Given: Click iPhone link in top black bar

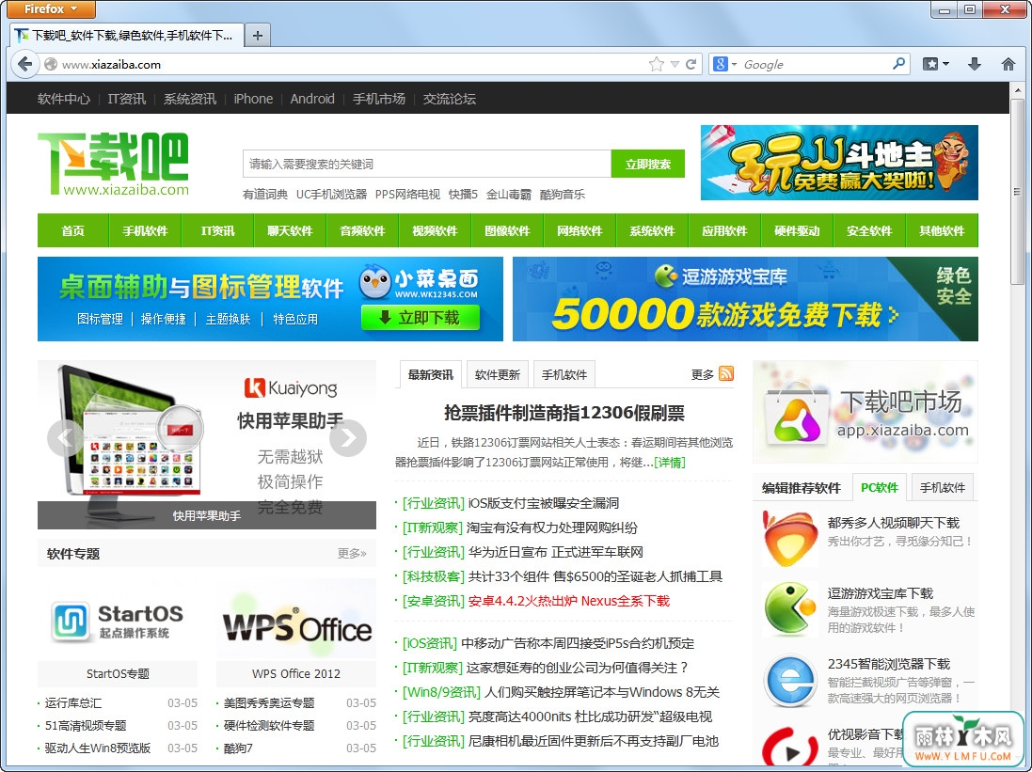Looking at the screenshot, I should click(253, 99).
